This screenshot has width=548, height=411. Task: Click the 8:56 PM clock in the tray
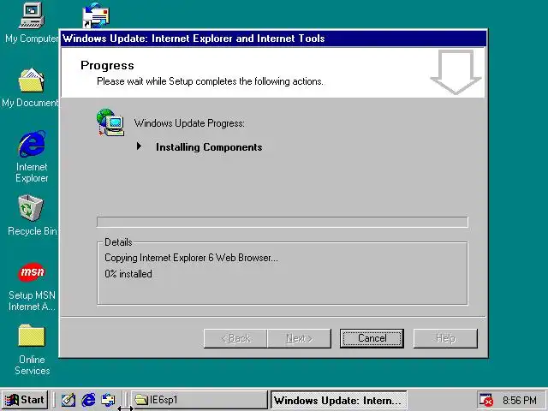[520, 400]
